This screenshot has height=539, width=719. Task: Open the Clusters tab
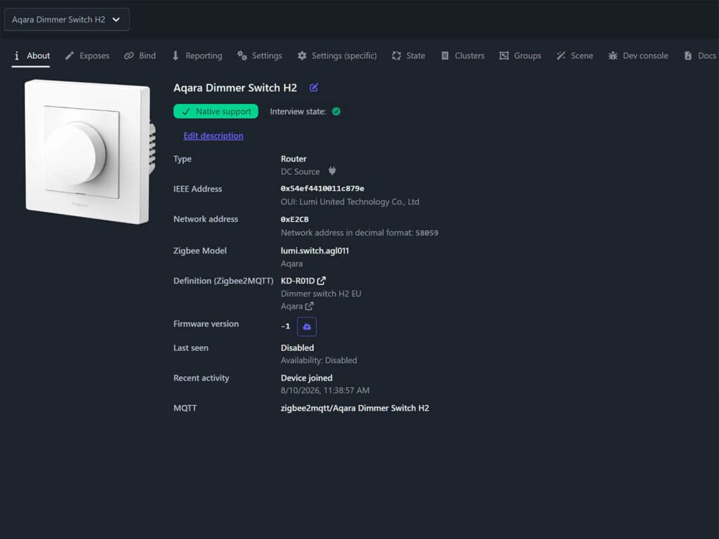[x=462, y=56]
